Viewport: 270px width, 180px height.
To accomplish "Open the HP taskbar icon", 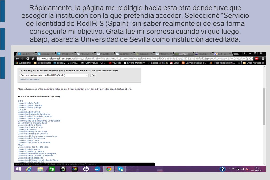I will point(86,169).
